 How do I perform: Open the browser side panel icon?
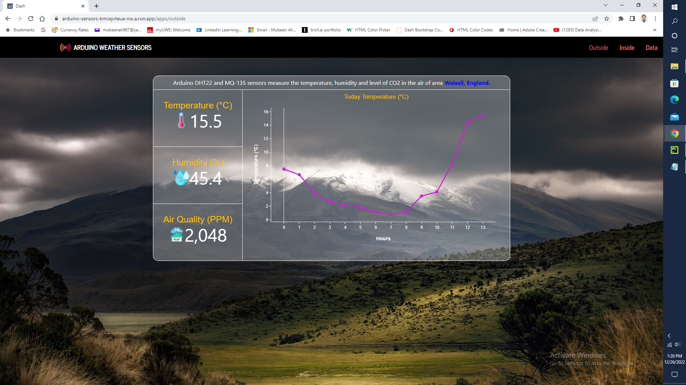pos(632,19)
